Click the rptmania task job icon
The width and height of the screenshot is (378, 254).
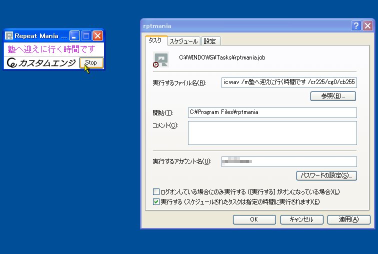[x=161, y=59]
